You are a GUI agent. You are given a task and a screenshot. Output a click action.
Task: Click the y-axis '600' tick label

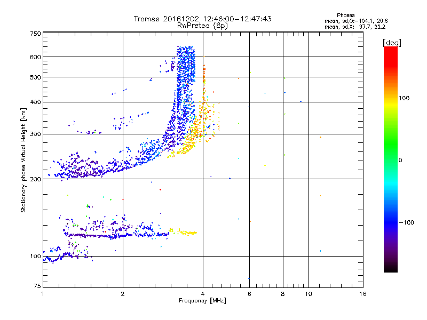pyautogui.click(x=35, y=57)
